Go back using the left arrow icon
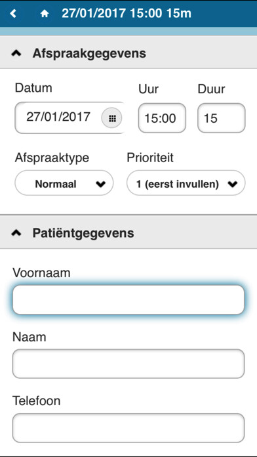The height and width of the screenshot is (457, 257). (x=13, y=13)
